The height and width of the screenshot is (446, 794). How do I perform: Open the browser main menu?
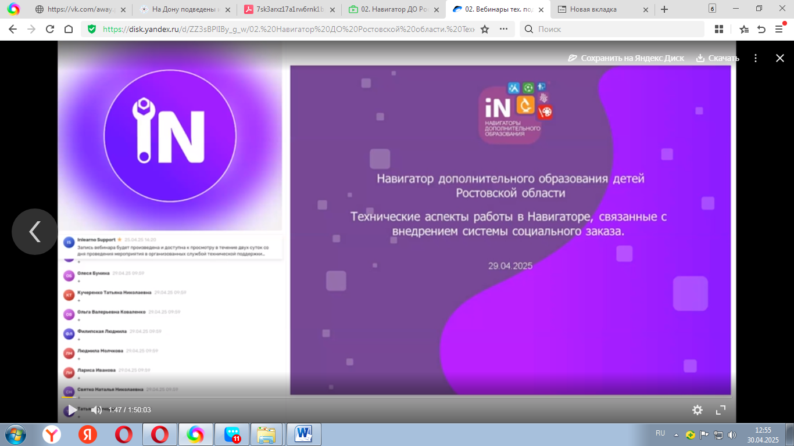pyautogui.click(x=779, y=29)
